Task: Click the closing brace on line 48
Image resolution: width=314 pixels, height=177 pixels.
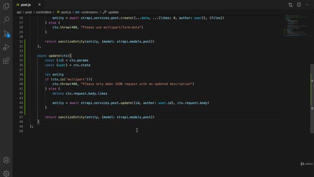Action: pyautogui.click(x=38, y=121)
